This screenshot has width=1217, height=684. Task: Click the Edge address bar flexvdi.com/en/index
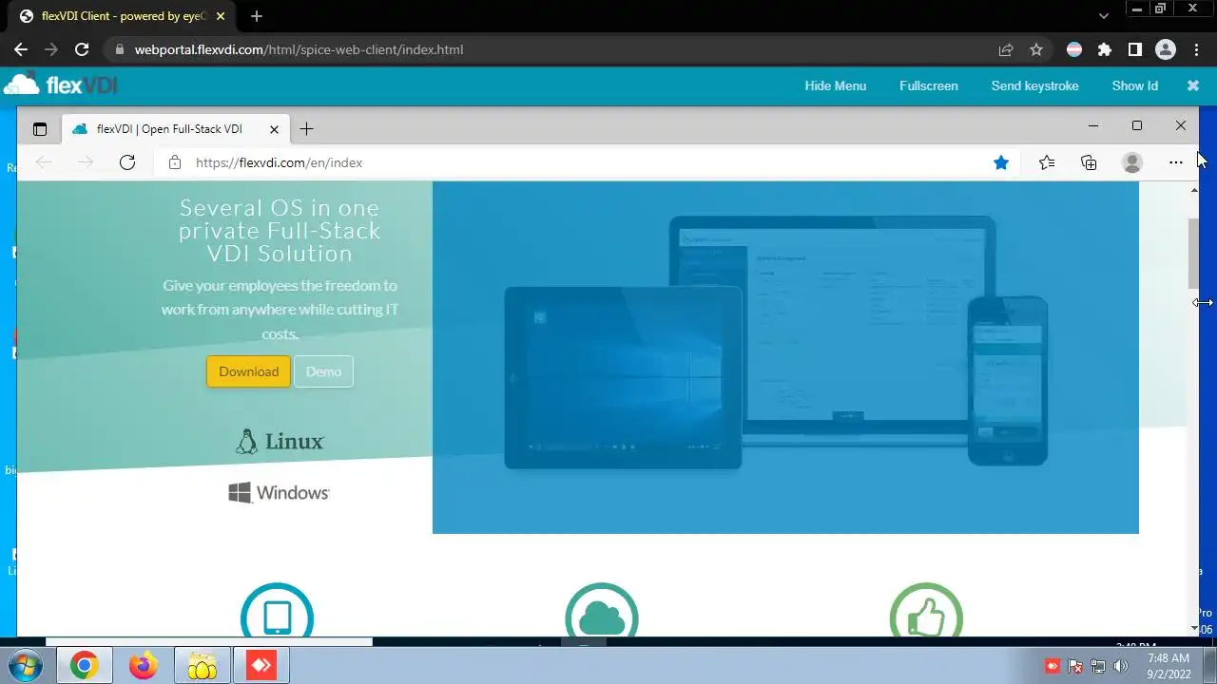pyautogui.click(x=279, y=162)
